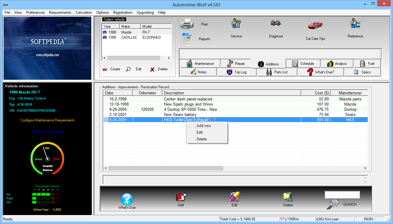This screenshot has width=393, height=224.
Task: Click the Date column header
Action: [x=118, y=93]
